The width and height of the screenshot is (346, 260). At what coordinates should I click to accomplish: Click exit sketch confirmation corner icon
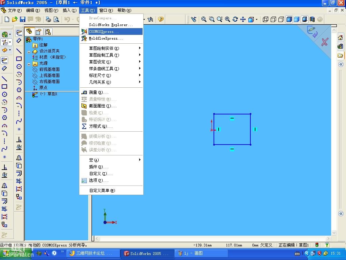312,31
